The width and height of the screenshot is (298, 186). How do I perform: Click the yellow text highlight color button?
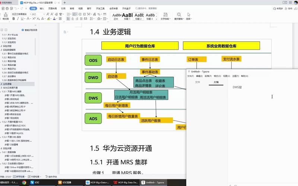49,19
